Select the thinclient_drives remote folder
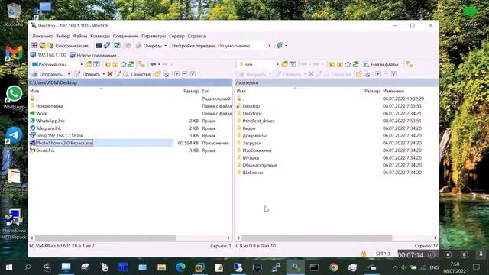This screenshot has width=489, height=275. pyautogui.click(x=258, y=121)
